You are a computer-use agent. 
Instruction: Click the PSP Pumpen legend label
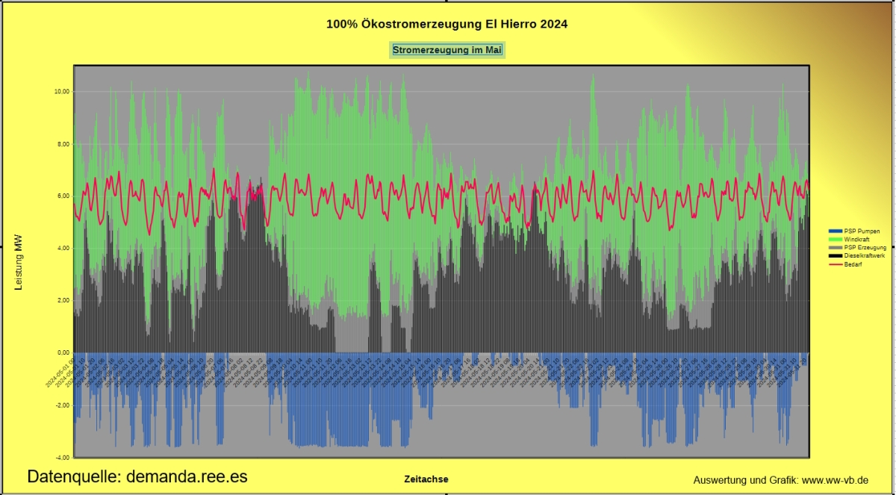(x=861, y=231)
